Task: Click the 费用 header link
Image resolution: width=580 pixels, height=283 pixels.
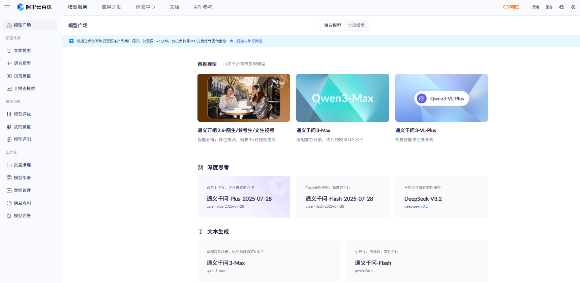Action: point(536,7)
